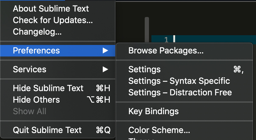The height and width of the screenshot is (140, 256).
Task: Open Browse Packages from submenu
Action: 166,51
